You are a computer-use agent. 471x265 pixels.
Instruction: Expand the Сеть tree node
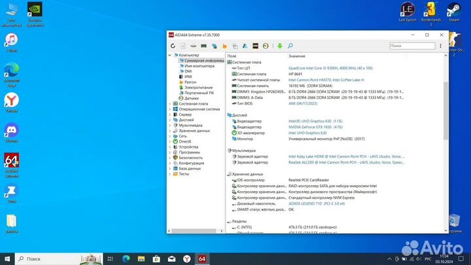point(169,136)
